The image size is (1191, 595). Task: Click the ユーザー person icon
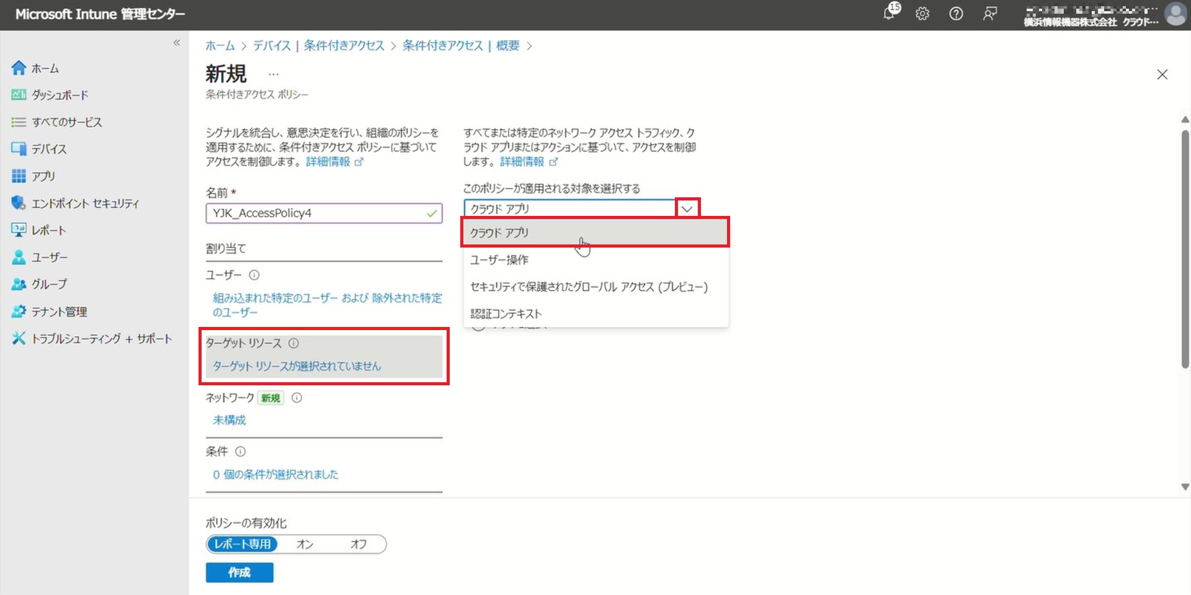[19, 257]
